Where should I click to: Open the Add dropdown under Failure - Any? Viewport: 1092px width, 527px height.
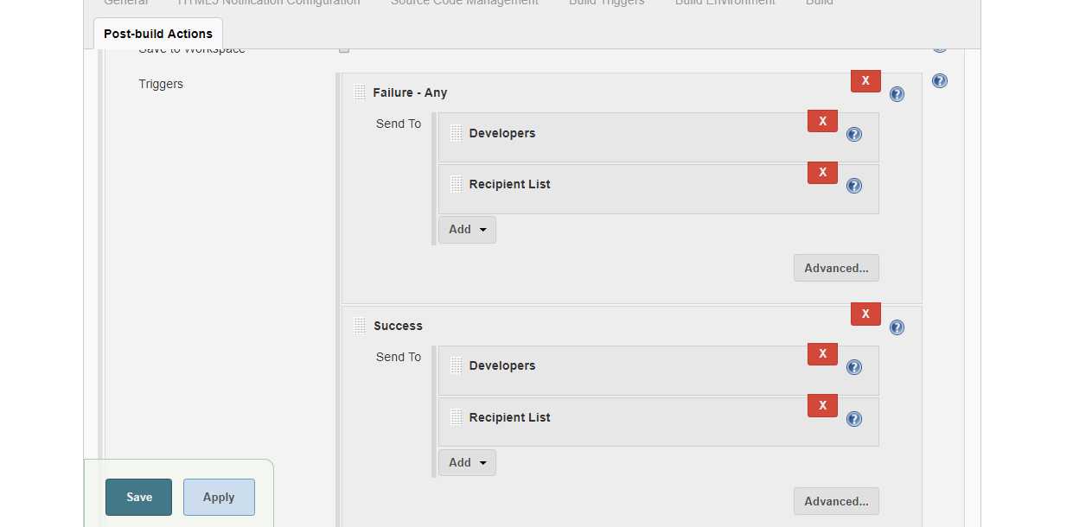pos(467,230)
